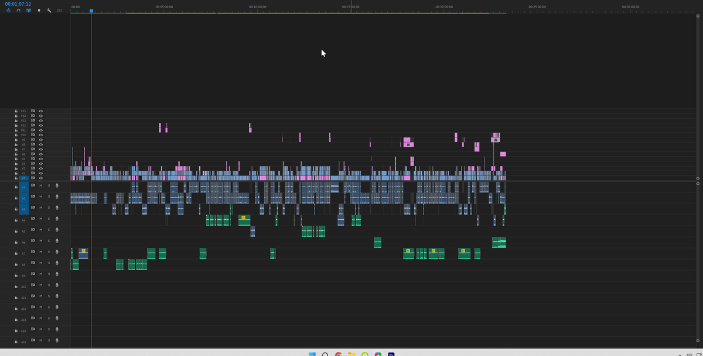The width and height of the screenshot is (703, 356).
Task: Click the caption track options icon
Action: pyautogui.click(x=59, y=11)
